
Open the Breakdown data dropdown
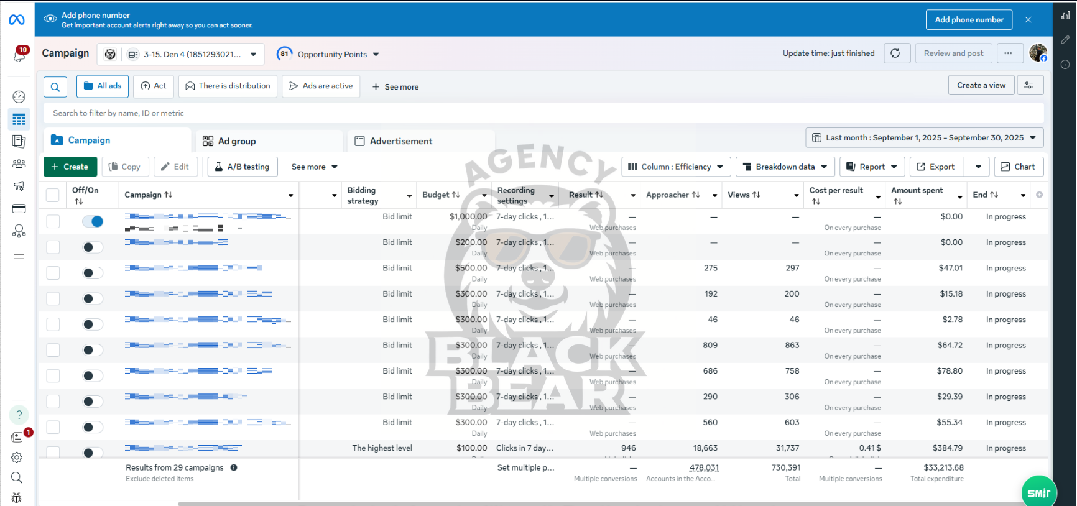(x=785, y=167)
